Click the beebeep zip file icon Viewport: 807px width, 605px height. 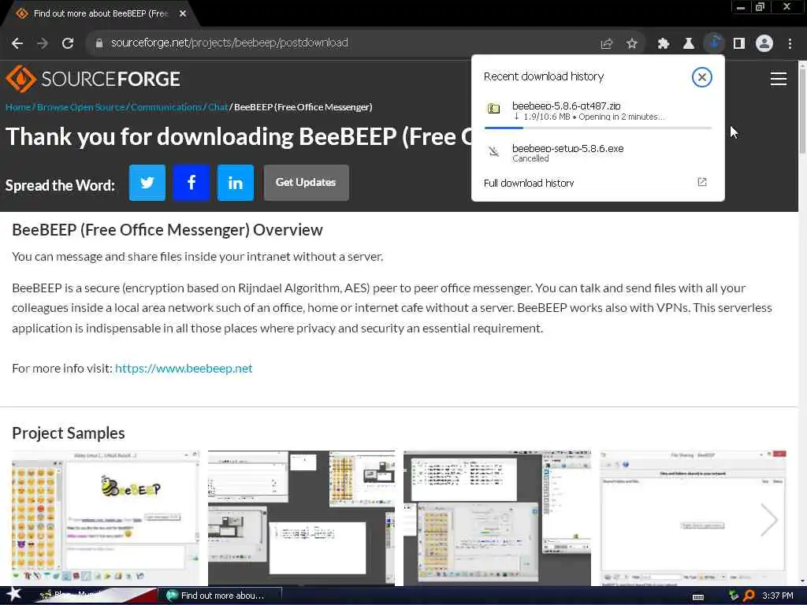[x=493, y=109]
